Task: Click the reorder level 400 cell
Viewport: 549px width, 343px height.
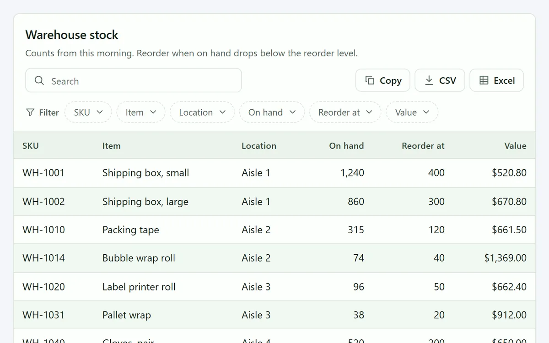Action: click(436, 173)
